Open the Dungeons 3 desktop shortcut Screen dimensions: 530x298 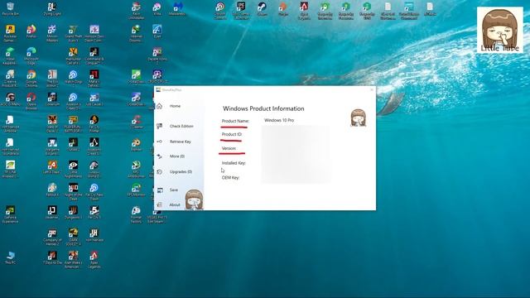coord(74,212)
